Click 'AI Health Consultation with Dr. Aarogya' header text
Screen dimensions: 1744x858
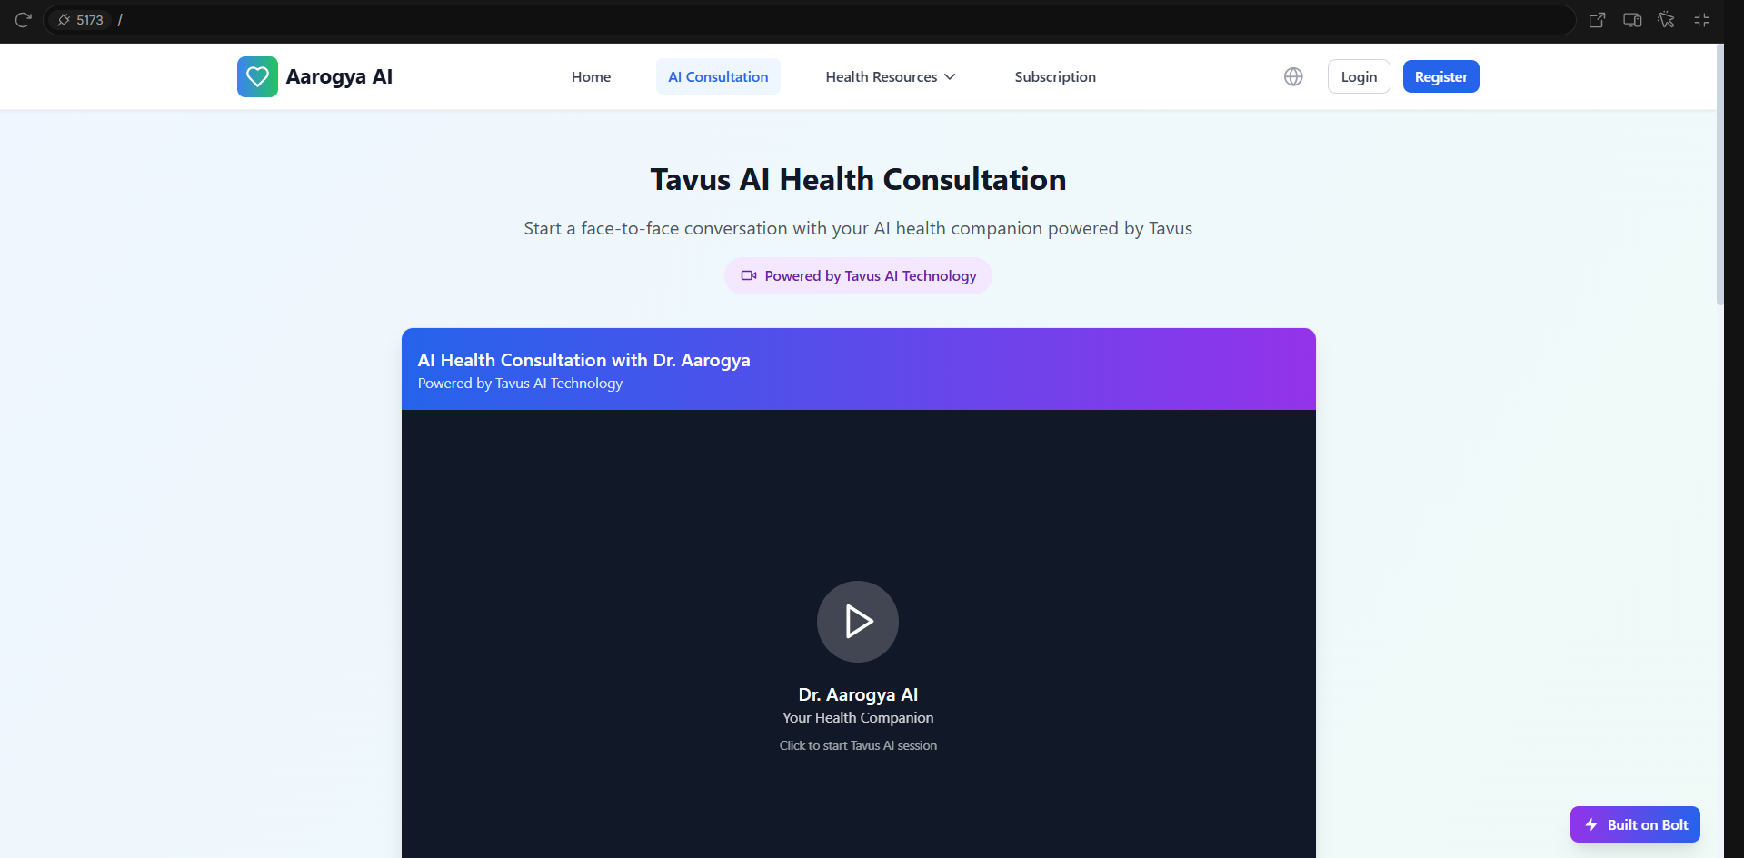(583, 360)
